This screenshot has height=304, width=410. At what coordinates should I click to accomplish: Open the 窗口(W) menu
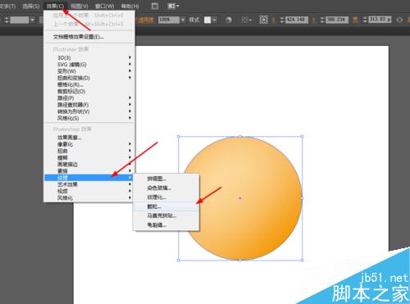click(104, 6)
